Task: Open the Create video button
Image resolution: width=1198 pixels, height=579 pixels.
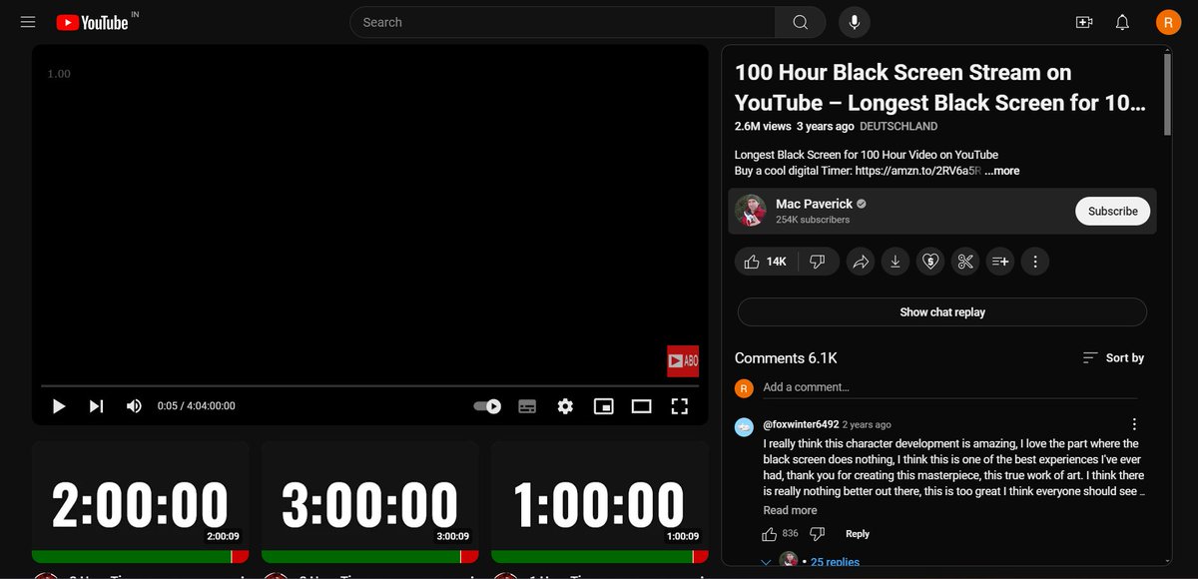Action: tap(1084, 22)
